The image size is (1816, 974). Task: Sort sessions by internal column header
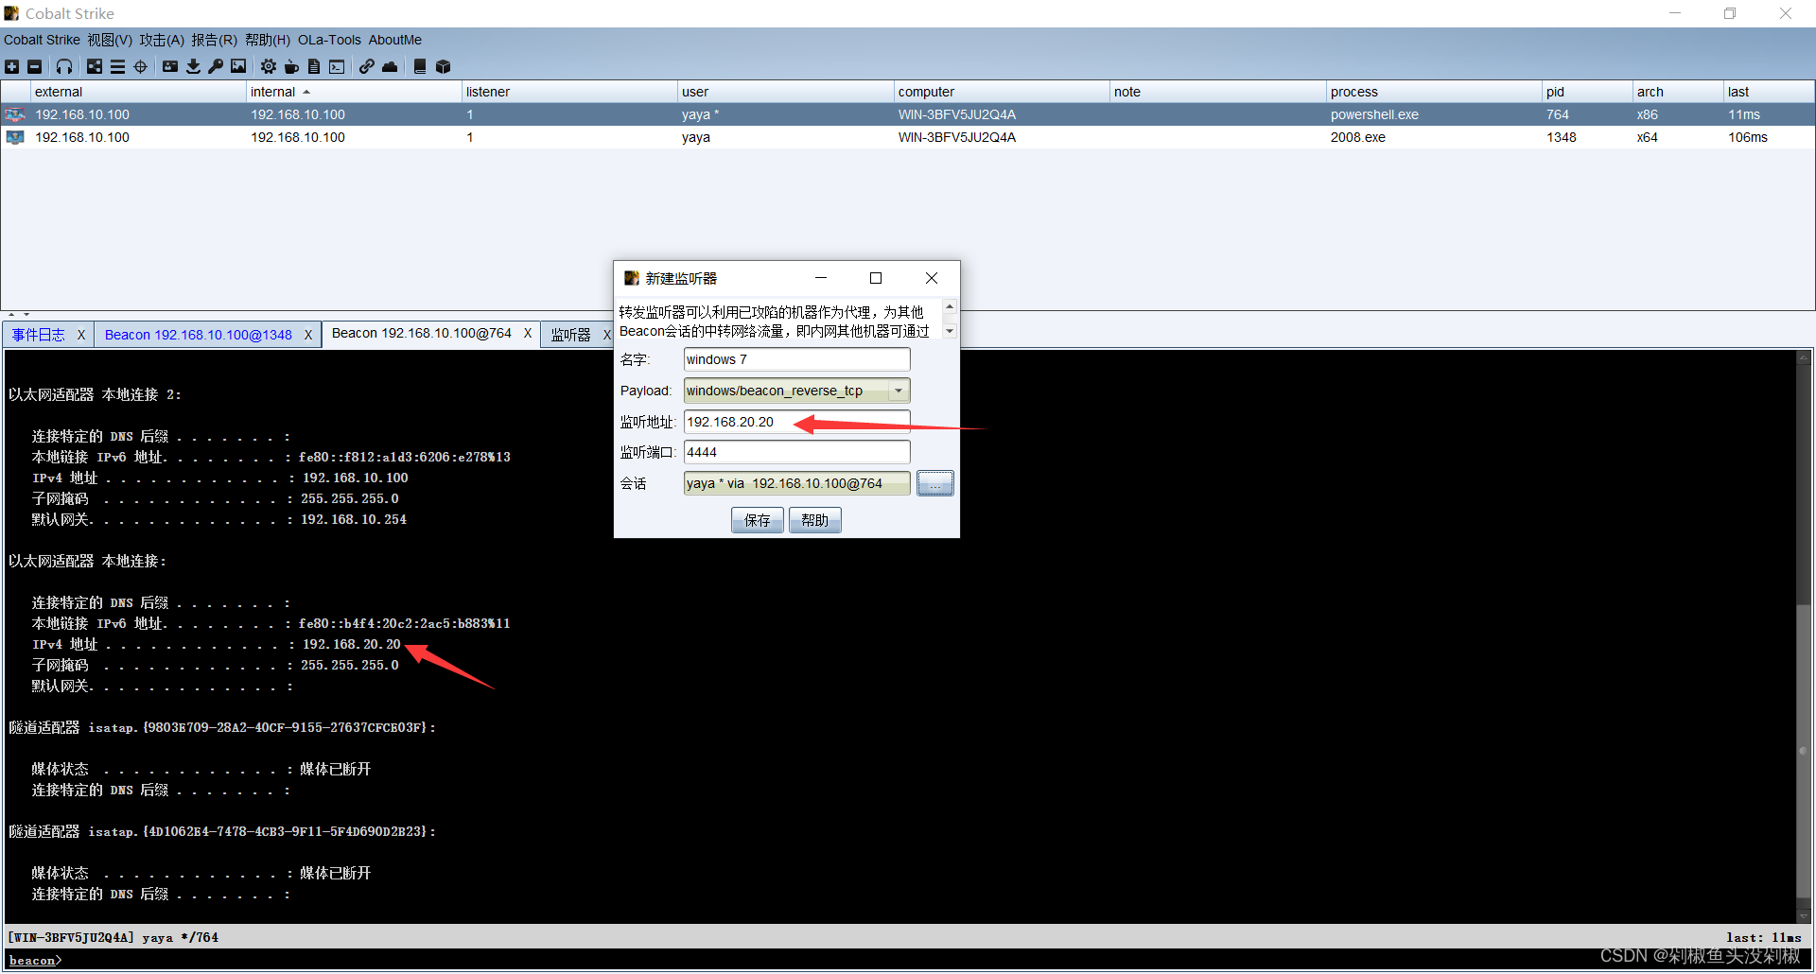tap(353, 92)
